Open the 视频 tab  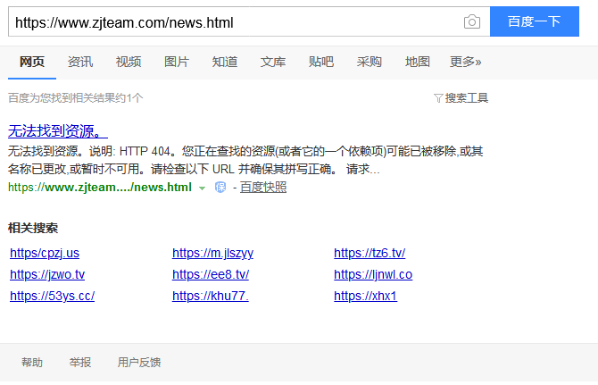pos(129,62)
